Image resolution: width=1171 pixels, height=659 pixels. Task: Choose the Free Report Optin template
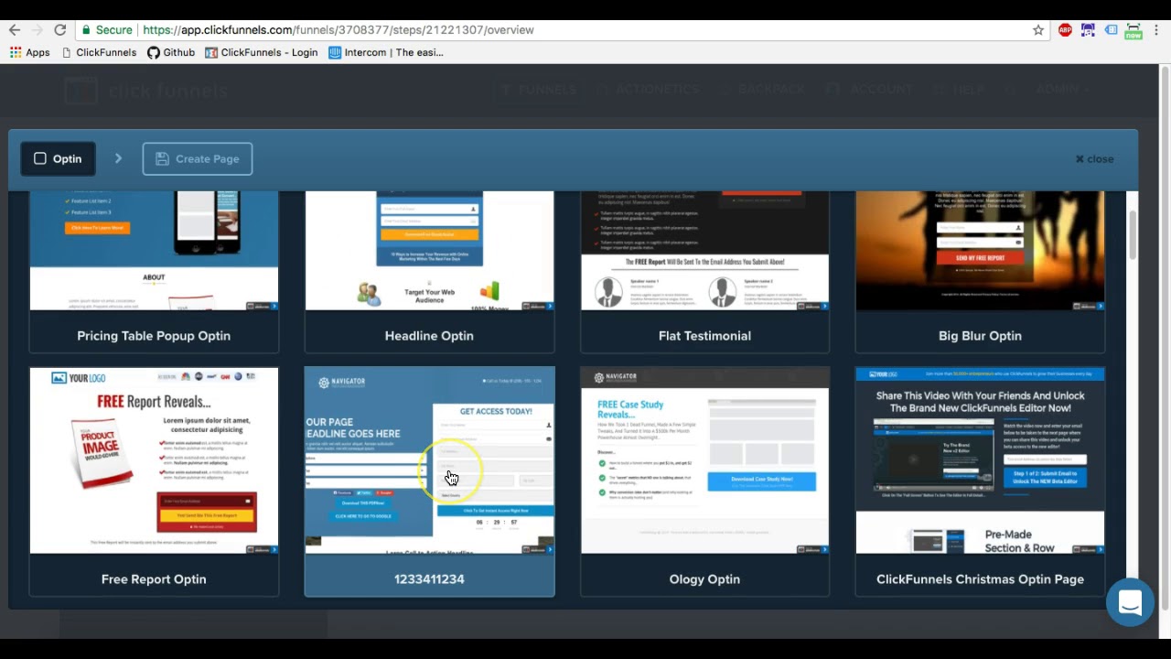[x=154, y=481]
